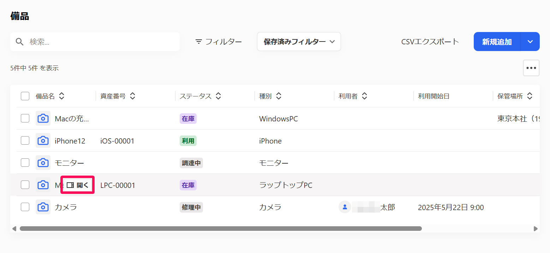Screen dimensions: 550x253
Task: Expand the 新規追加 dropdown arrow
Action: pos(530,42)
